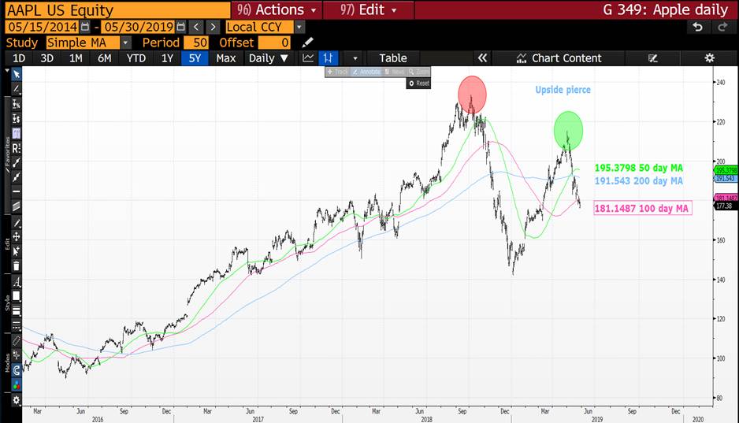The width and height of the screenshot is (739, 423).
Task: Click the AAPL US Equity ticker field
Action: 118,10
